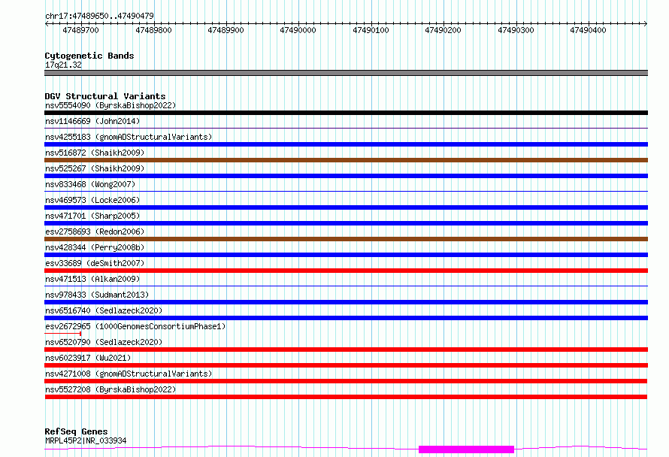The width and height of the screenshot is (669, 457).
Task: Open nsv1146669 (John2014) variant label
Action: coord(92,121)
